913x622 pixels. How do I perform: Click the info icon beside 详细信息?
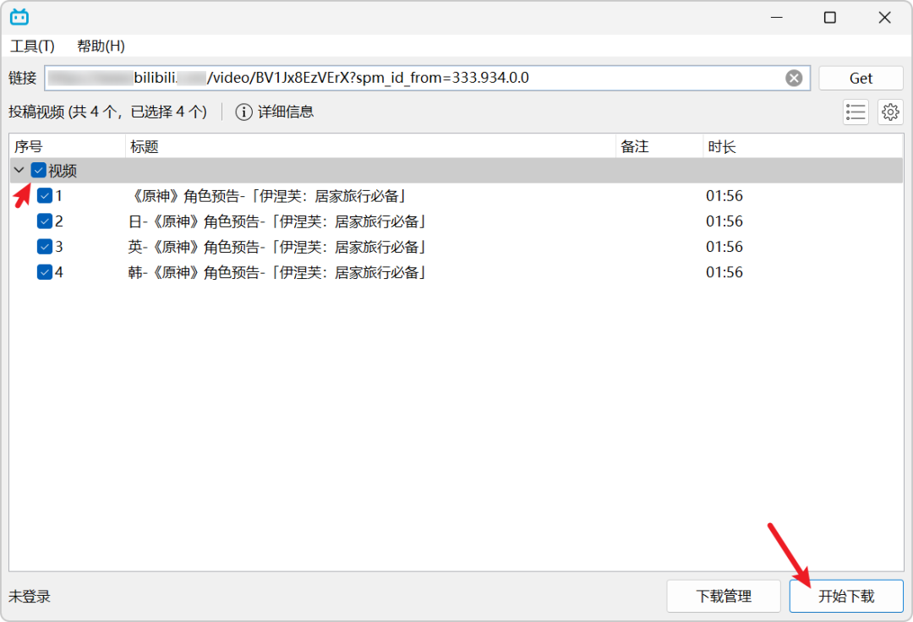(x=244, y=112)
